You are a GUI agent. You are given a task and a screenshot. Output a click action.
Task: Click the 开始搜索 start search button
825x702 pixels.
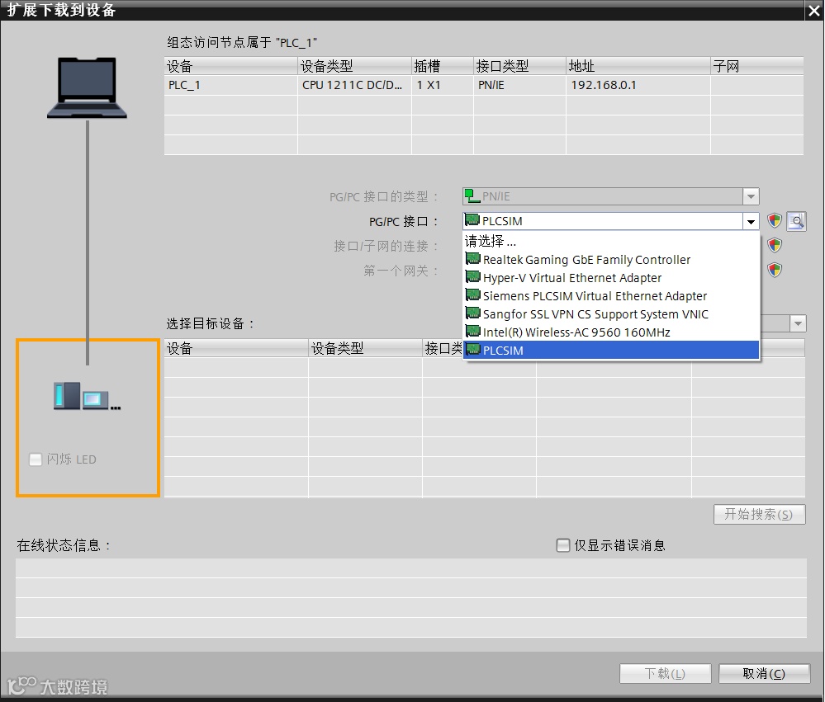(759, 514)
